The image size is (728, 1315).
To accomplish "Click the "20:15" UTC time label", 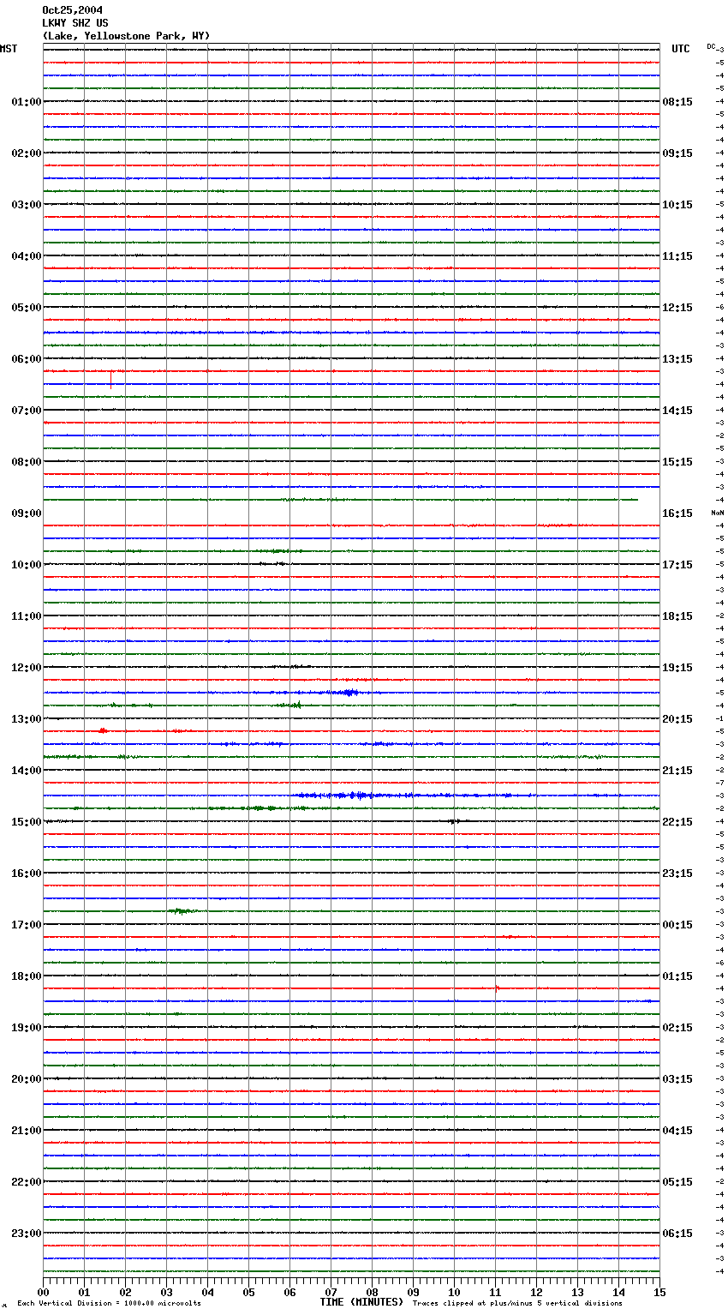I will [677, 719].
